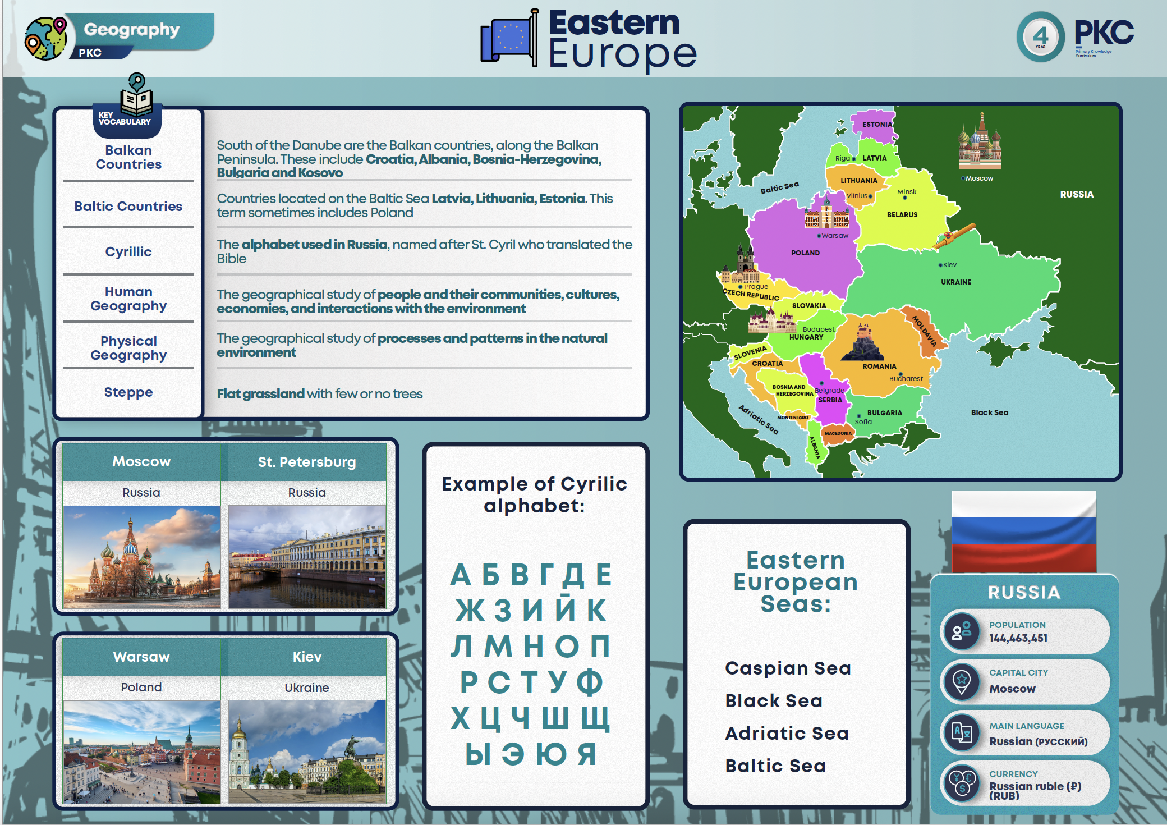This screenshot has width=1167, height=825.
Task: Click the Capital City pin icon
Action: 962,681
